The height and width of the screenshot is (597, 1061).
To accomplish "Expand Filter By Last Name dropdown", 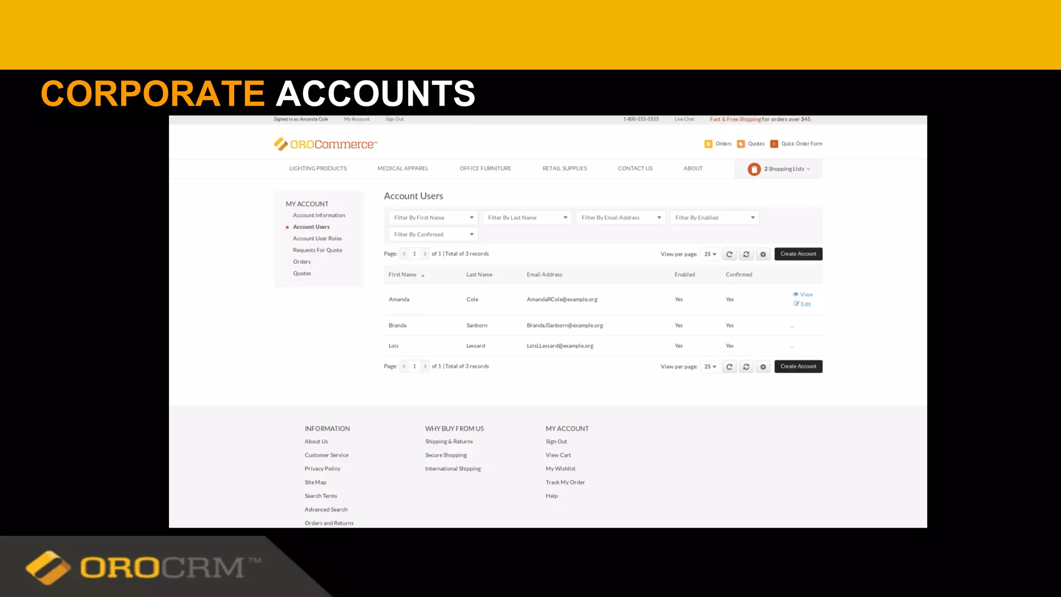I will (527, 218).
